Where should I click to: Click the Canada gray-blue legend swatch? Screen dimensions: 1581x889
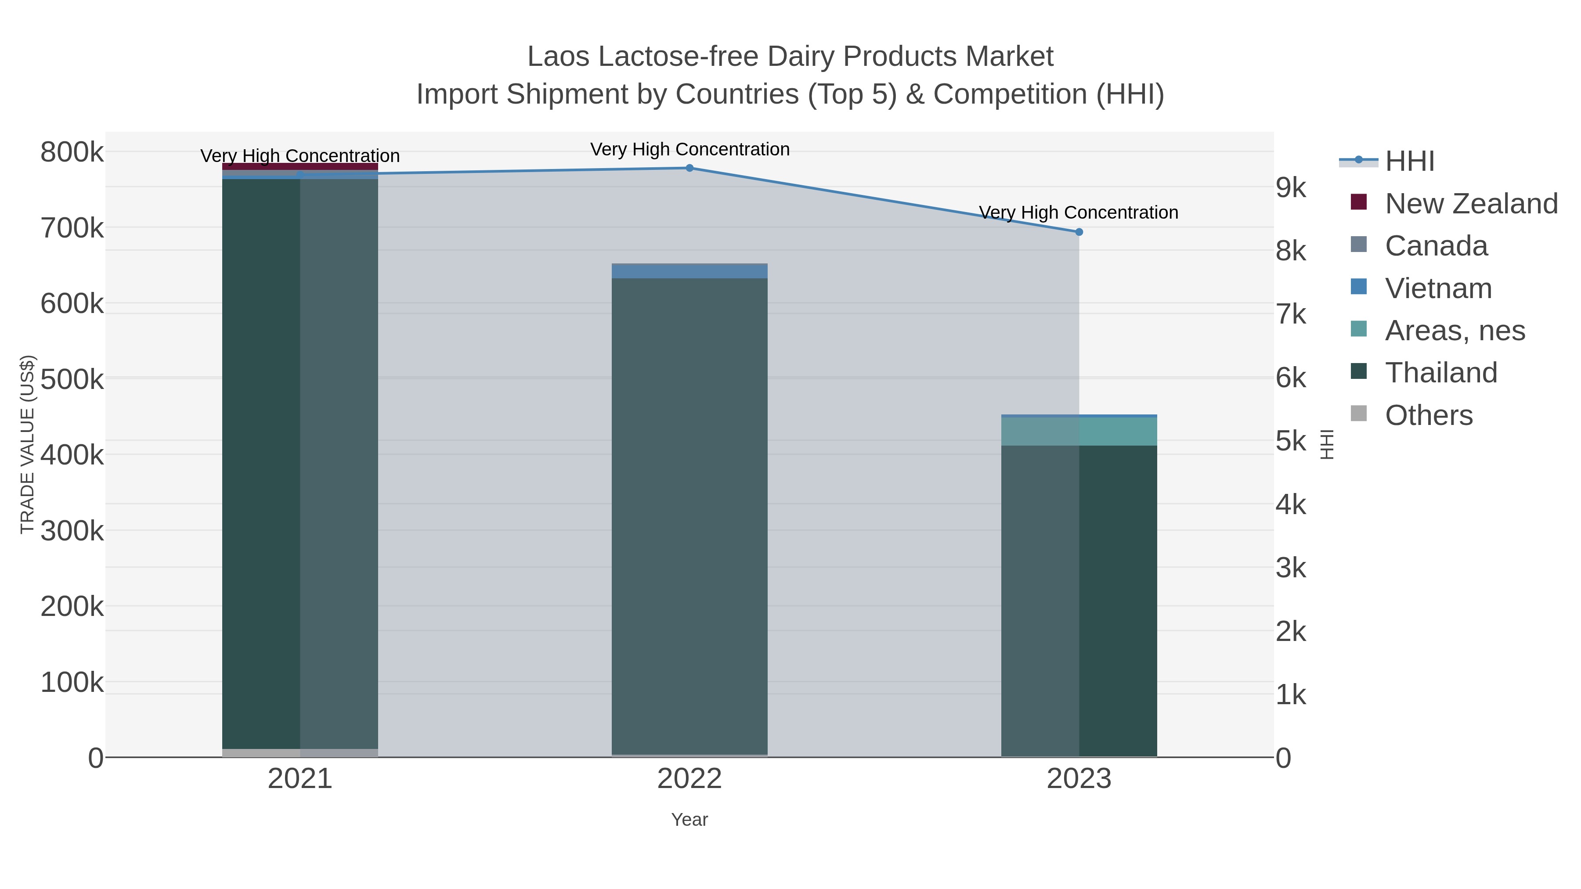(x=1359, y=244)
